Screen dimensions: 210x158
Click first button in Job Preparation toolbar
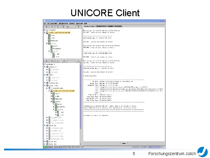[x=46, y=27]
